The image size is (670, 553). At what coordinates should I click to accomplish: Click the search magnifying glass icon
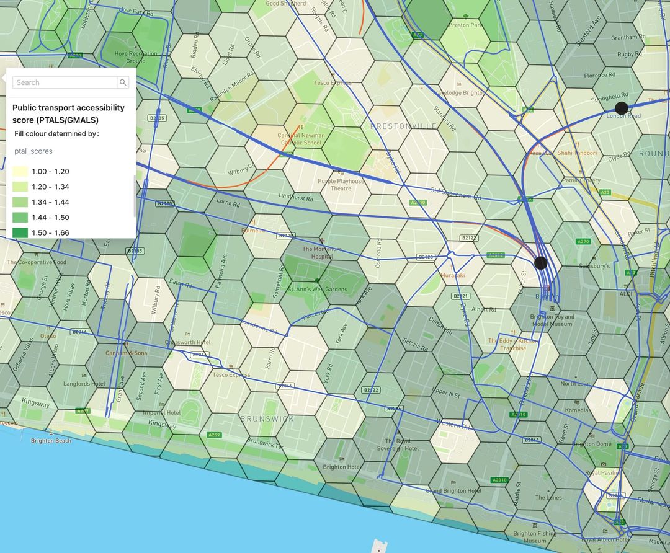[x=123, y=82]
